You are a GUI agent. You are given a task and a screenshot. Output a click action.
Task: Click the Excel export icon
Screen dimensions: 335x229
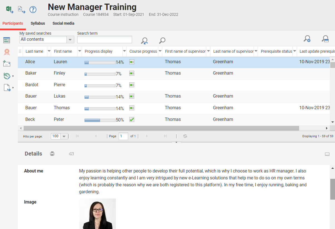point(9,9)
